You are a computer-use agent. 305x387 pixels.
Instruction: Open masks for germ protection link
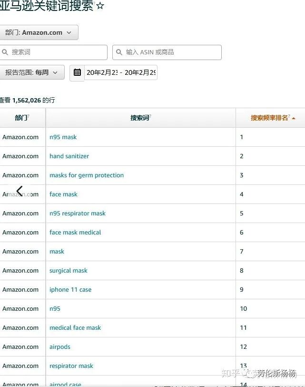click(87, 175)
